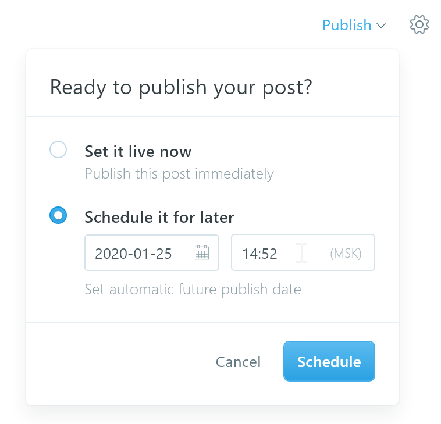Click the 2020-01-25 date value
441x424 pixels.
point(133,254)
